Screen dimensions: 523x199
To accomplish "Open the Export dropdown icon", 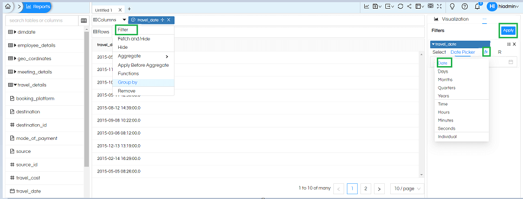I will (389, 6).
